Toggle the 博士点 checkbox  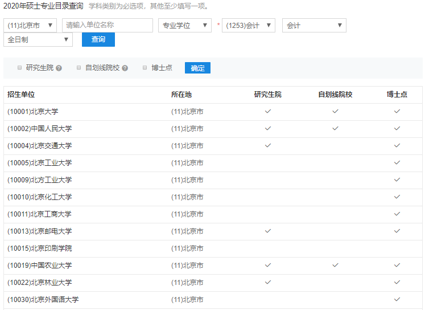point(145,68)
